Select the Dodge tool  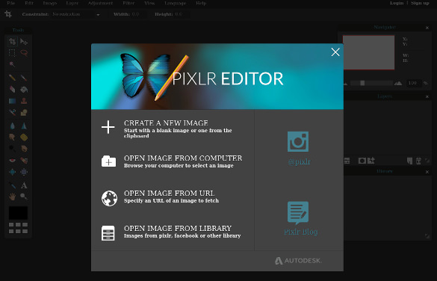12,148
